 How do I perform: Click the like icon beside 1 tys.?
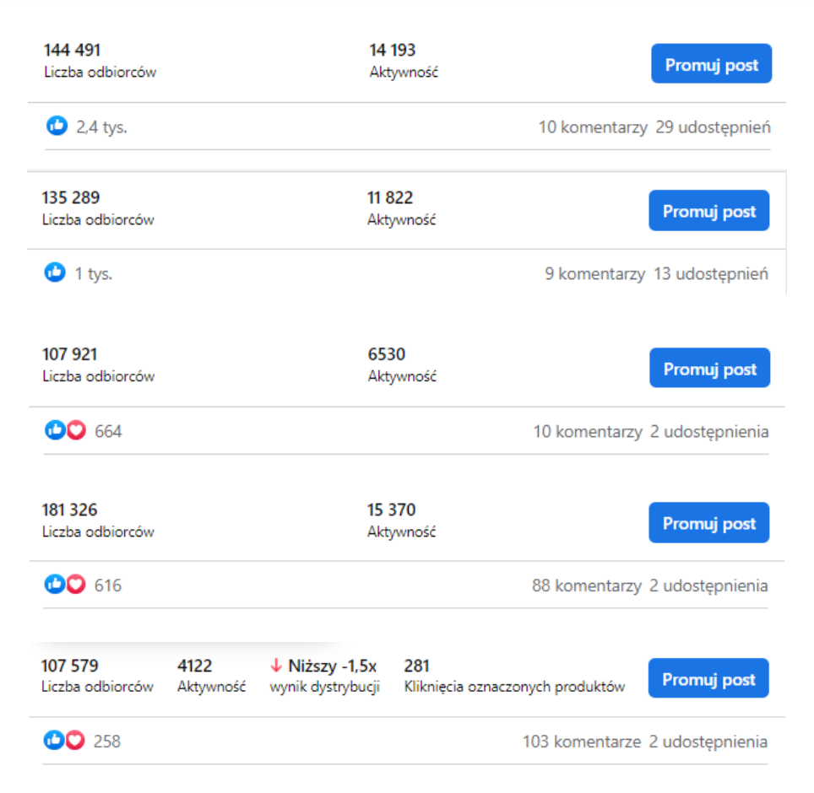click(55, 272)
